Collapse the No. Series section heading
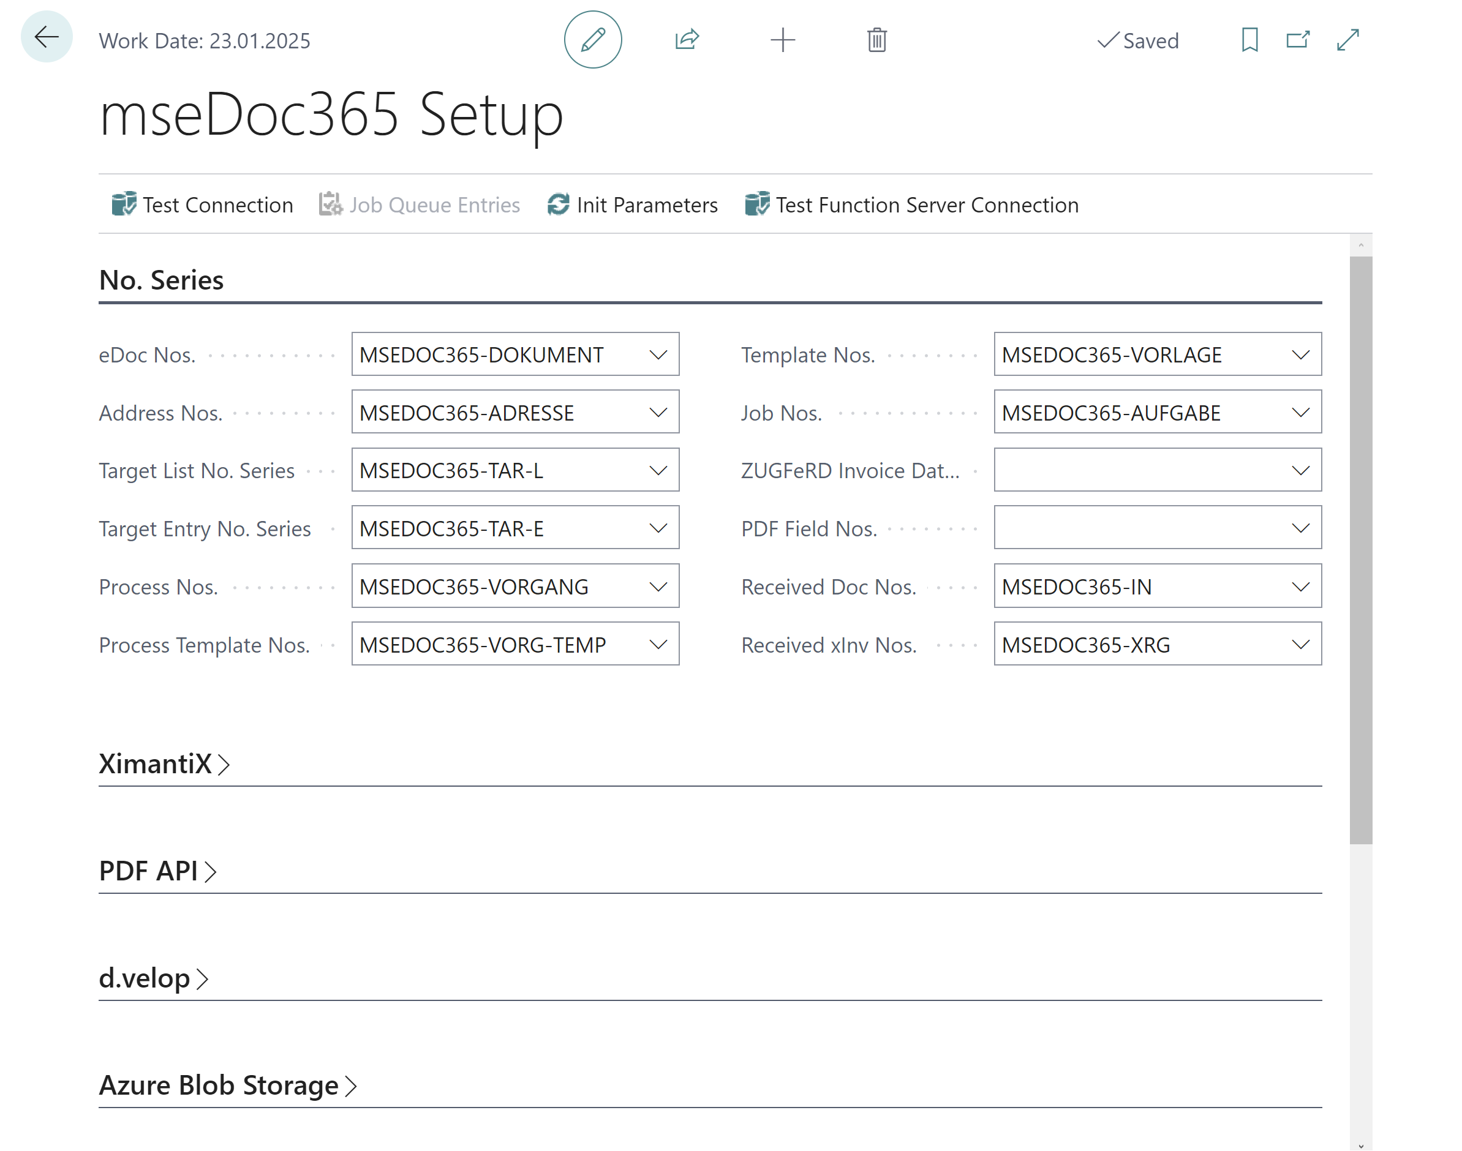1462x1151 pixels. point(161,280)
